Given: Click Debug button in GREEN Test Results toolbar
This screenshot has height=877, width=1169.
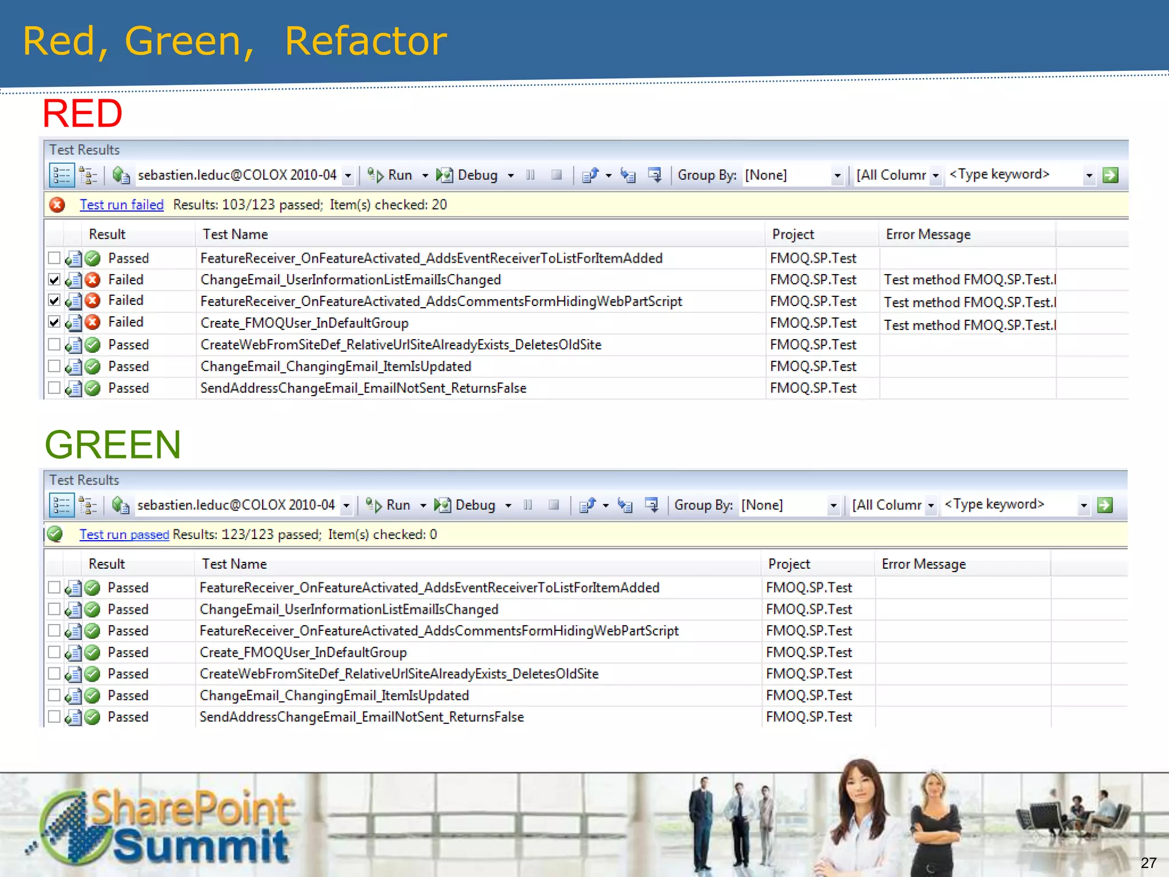Looking at the screenshot, I should pyautogui.click(x=465, y=505).
